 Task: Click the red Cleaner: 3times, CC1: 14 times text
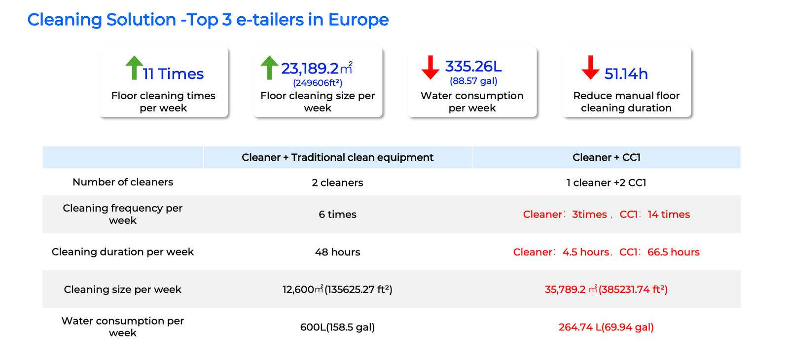[x=606, y=214]
